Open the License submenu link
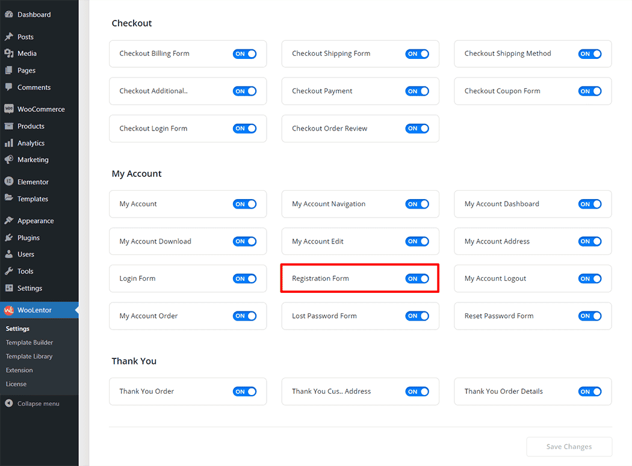Screen dimensions: 632x466 [16, 384]
